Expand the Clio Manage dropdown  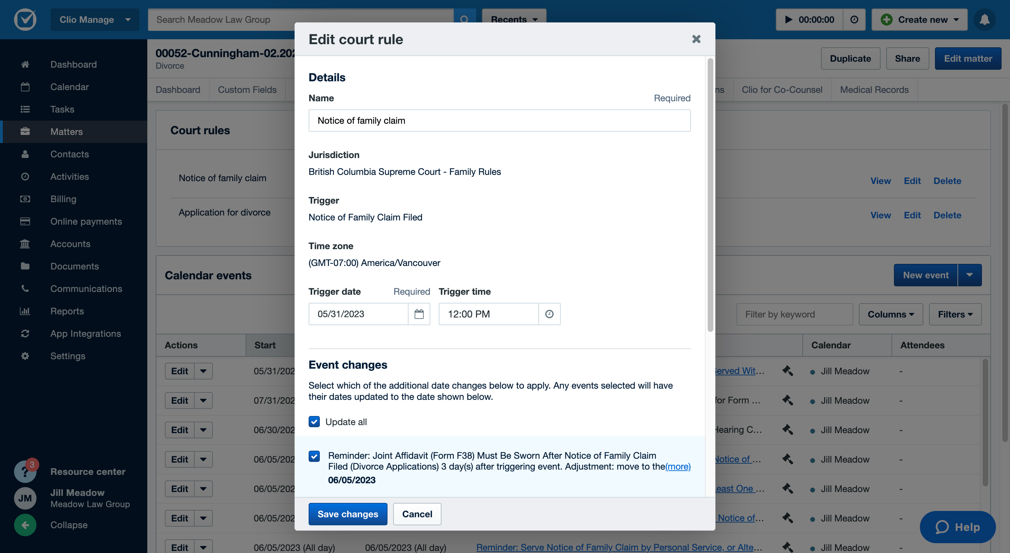click(94, 20)
